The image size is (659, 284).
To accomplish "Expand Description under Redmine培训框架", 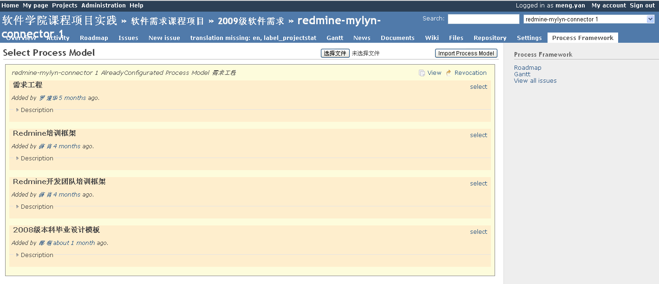I will (x=34, y=159).
